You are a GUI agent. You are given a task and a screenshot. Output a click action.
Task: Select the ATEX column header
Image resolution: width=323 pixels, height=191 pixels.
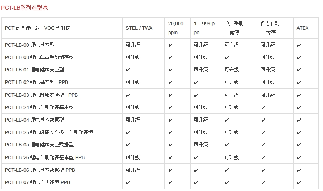click(303, 28)
